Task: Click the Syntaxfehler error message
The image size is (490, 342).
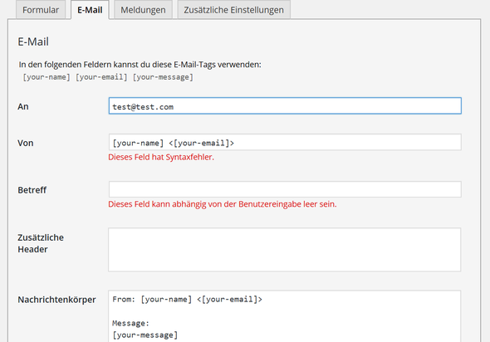Action: point(161,157)
